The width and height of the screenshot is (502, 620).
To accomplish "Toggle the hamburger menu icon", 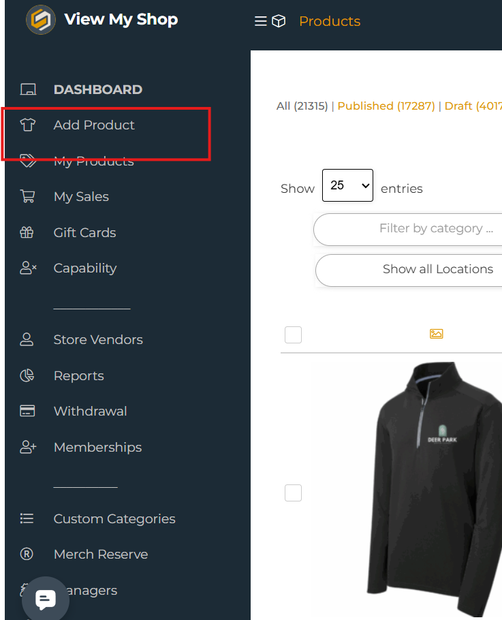I will [260, 21].
